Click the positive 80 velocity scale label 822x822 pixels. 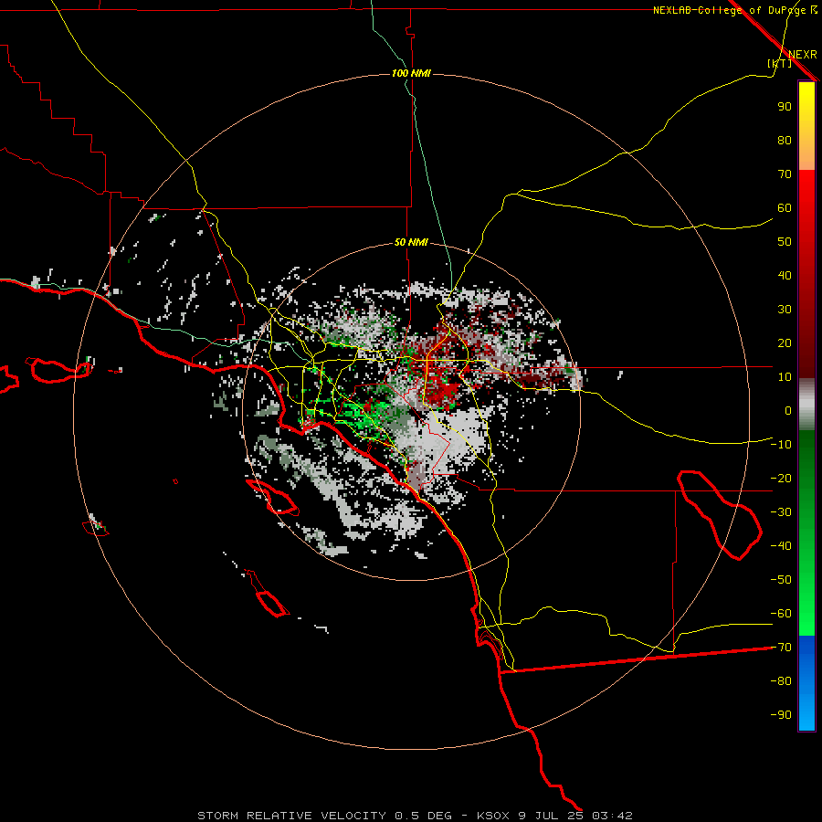(785, 141)
